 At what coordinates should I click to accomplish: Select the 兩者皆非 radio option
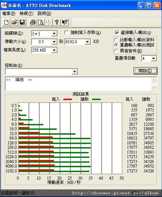click(116, 51)
